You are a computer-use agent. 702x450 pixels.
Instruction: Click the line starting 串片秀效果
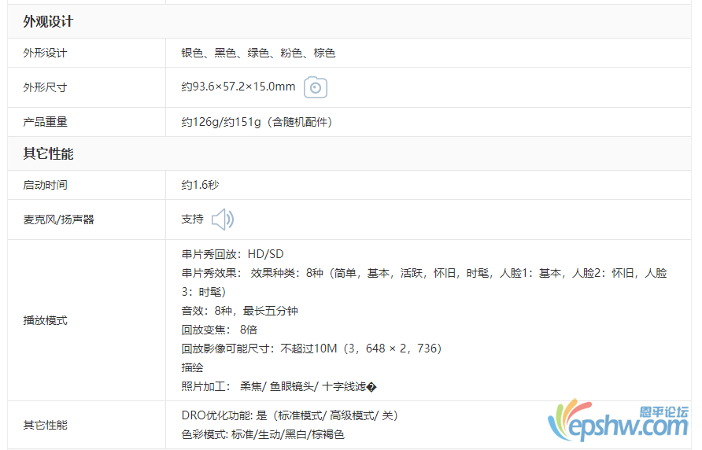[x=424, y=282]
